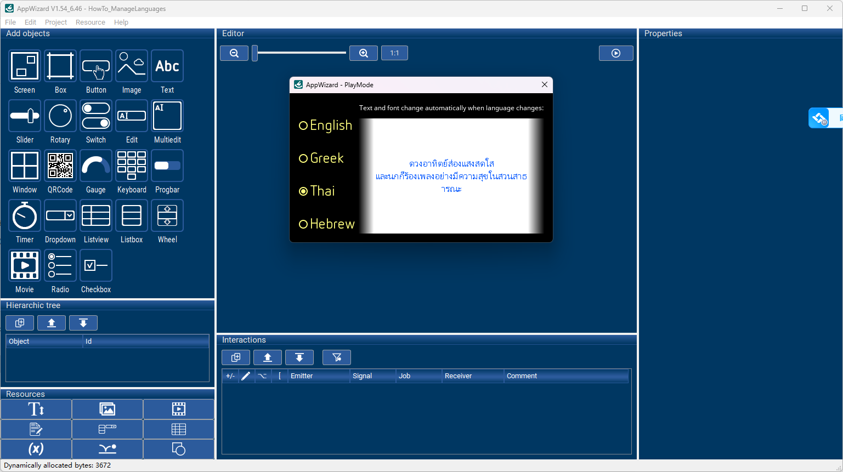The height and width of the screenshot is (472, 843).
Task: Add a Slider object
Action: [25, 116]
